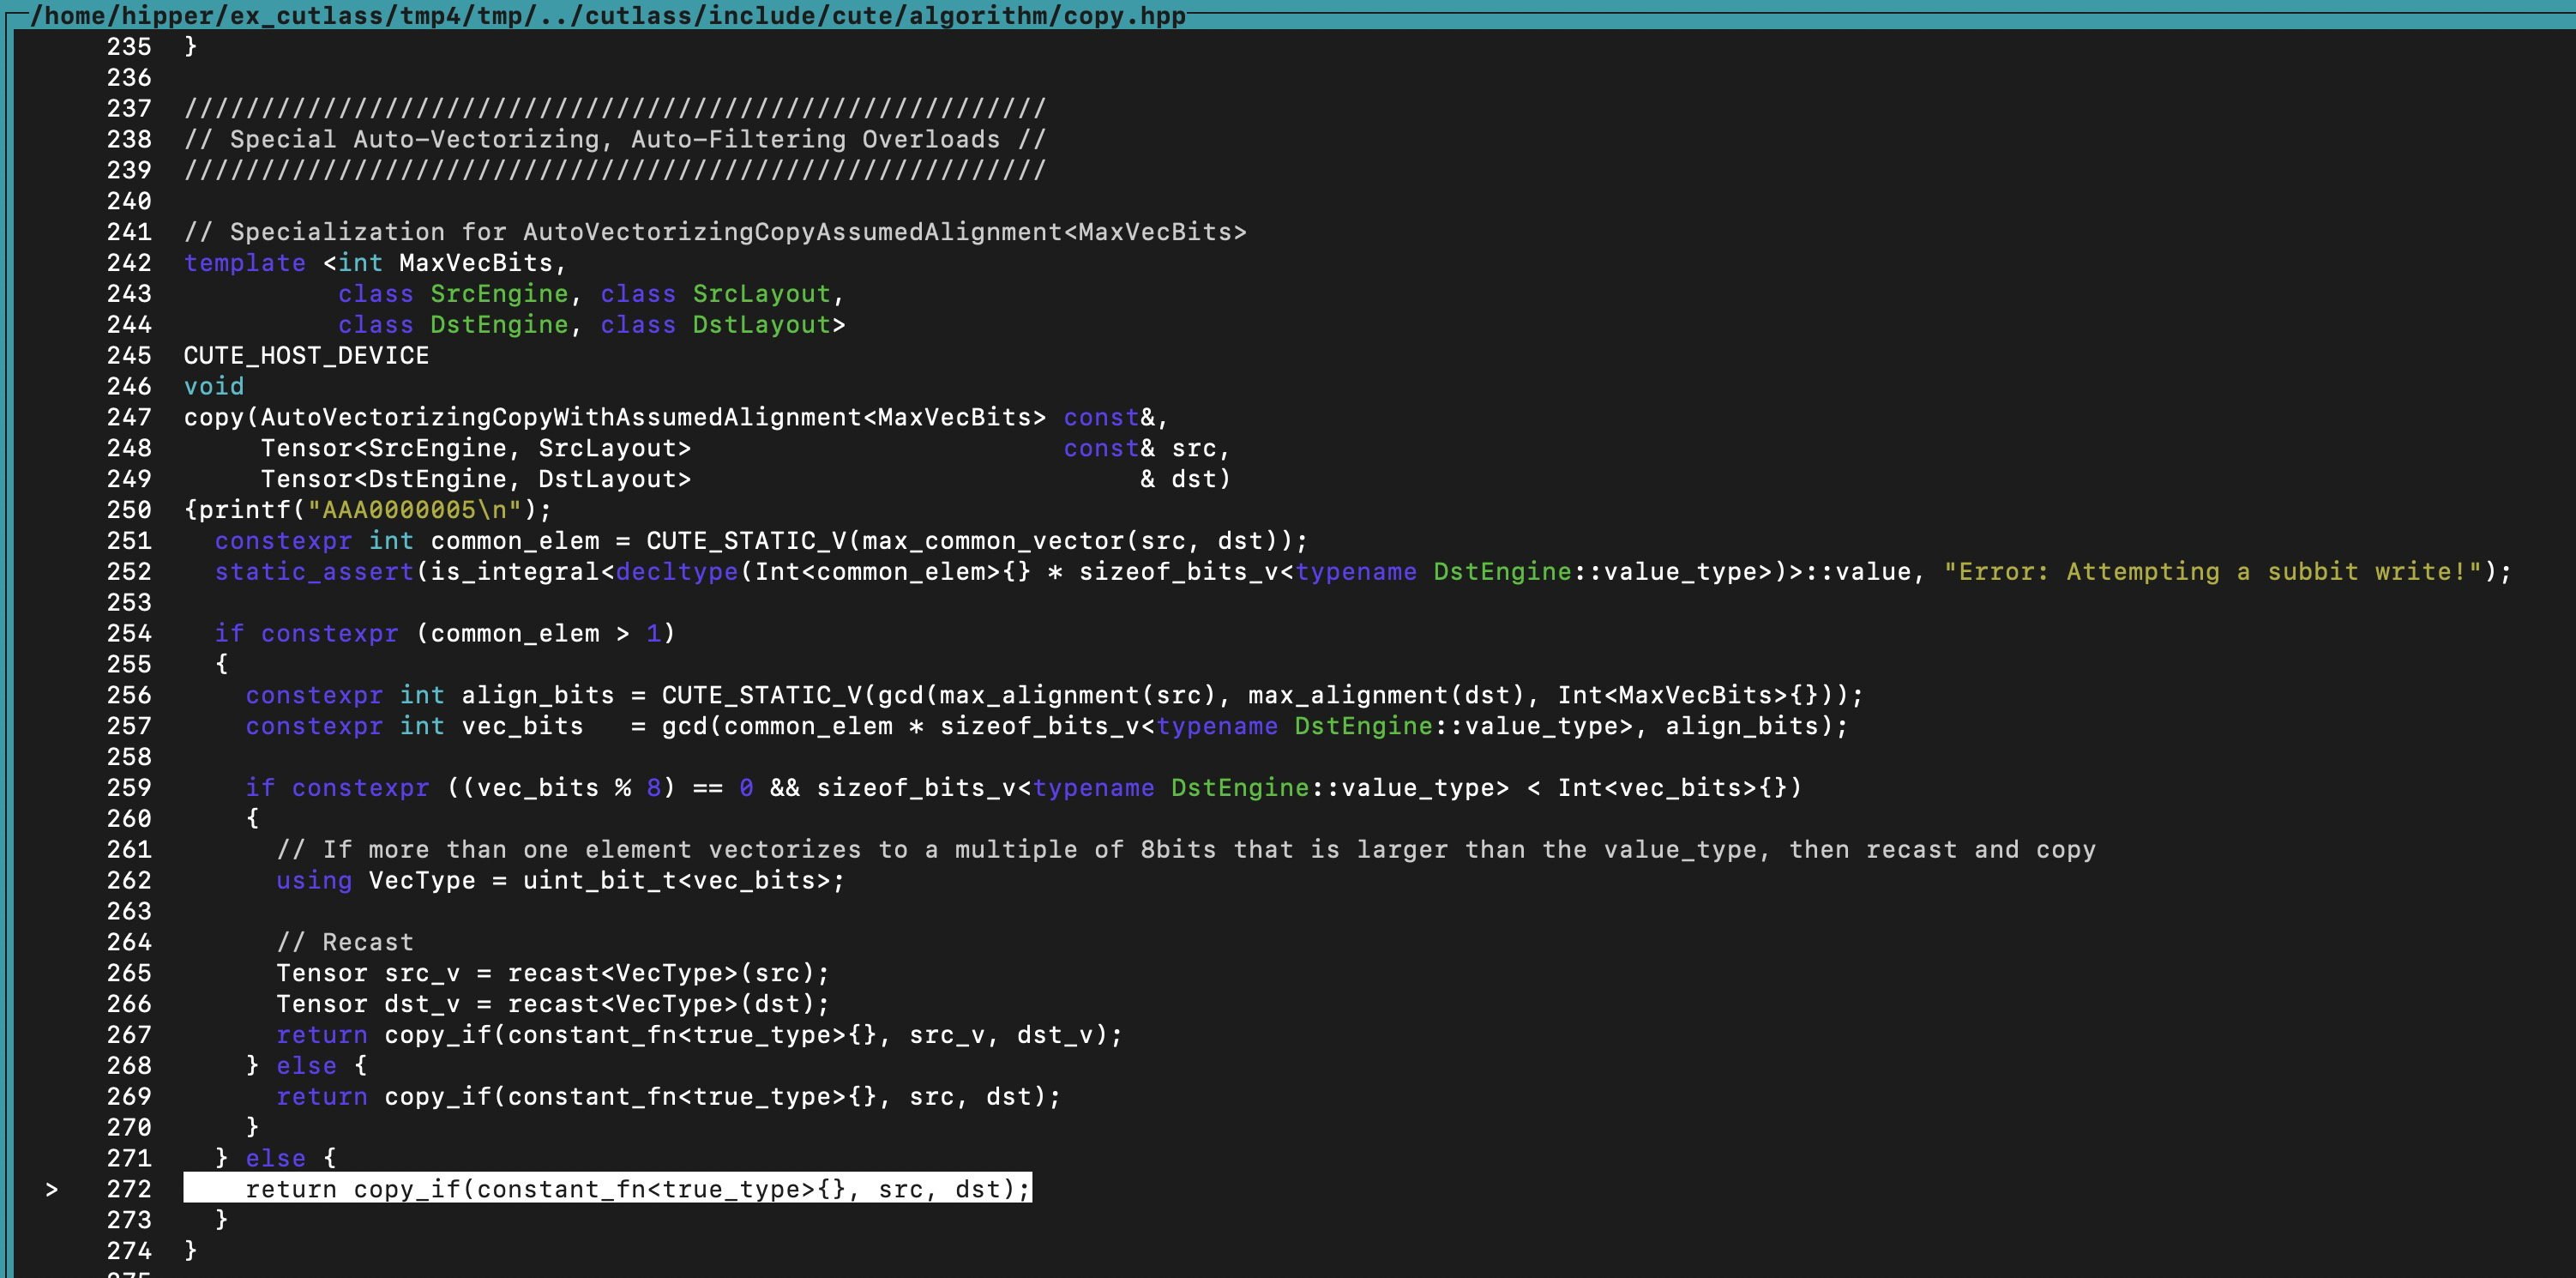The width and height of the screenshot is (2576, 1278).
Task: Click the CUTE_HOST_DEVICE macro
Action: click(306, 356)
